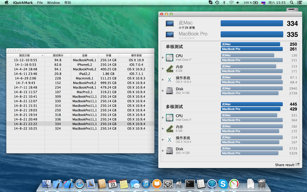Viewport: 307px width, 192px height.
Task: Open Time Machine menu bar icon
Action: [x=217, y=3]
